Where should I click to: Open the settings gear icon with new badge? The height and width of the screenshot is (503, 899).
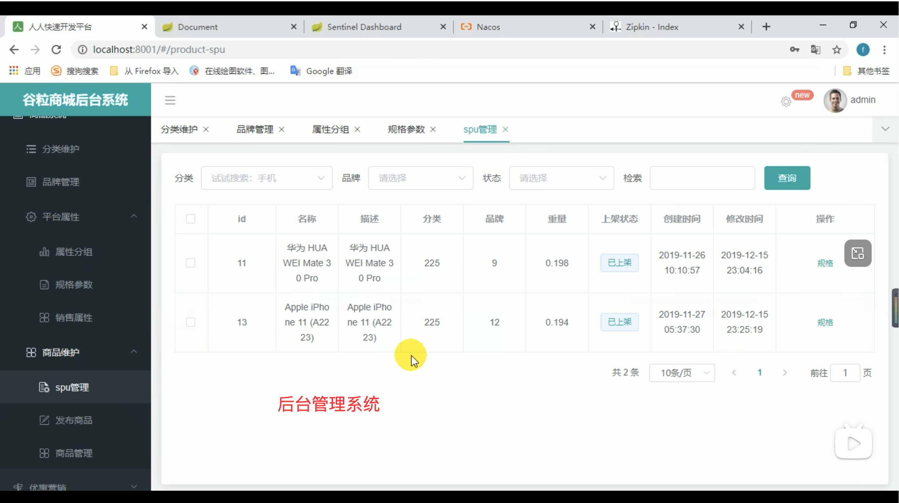[786, 101]
